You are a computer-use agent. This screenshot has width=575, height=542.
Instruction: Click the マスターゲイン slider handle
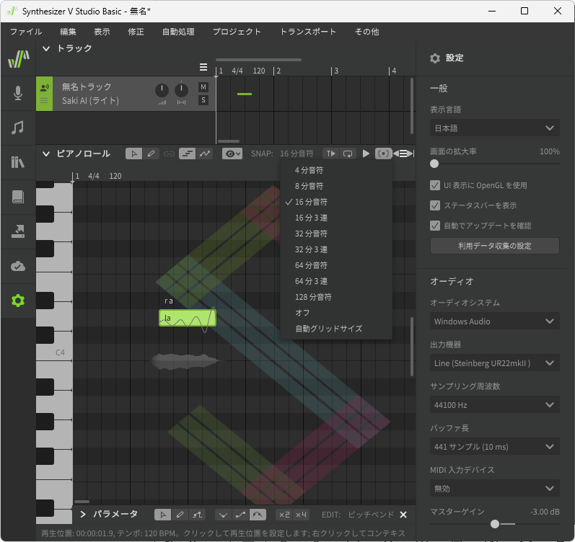coord(495,524)
